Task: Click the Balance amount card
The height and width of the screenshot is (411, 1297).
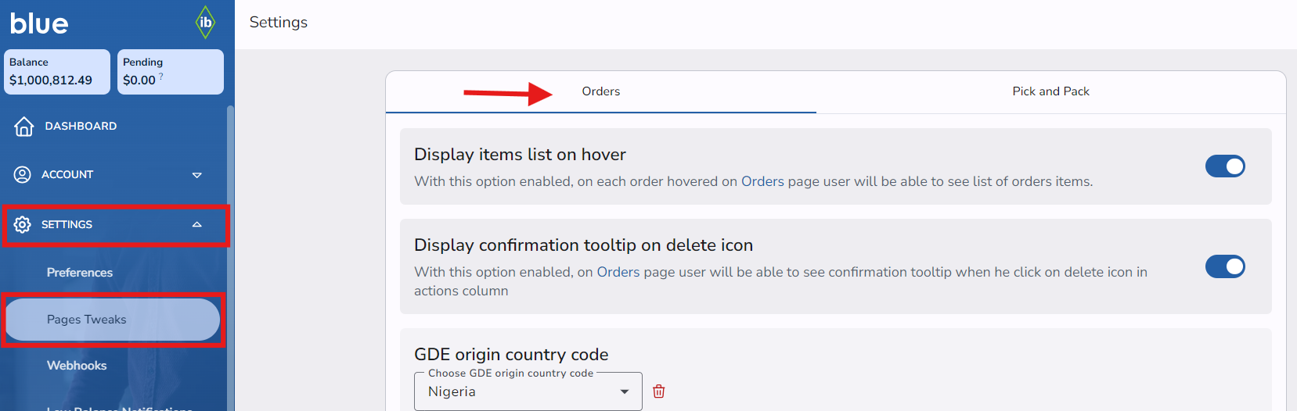Action: pyautogui.click(x=57, y=72)
